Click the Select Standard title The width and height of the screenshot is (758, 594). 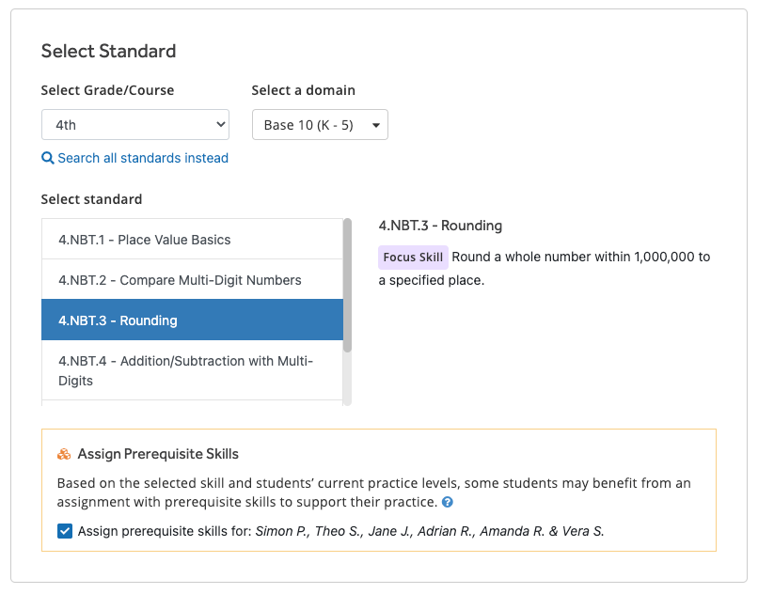point(108,51)
